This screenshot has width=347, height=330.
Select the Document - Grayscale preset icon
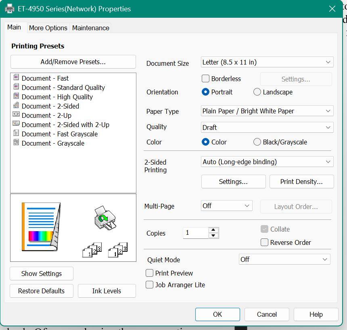coord(16,142)
